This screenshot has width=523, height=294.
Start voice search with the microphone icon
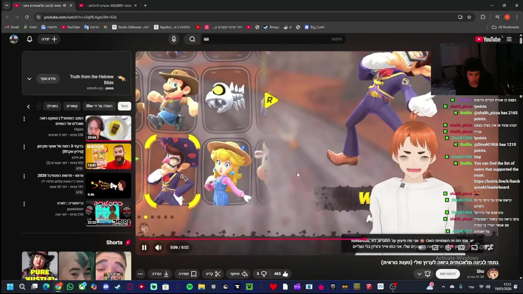(174, 39)
